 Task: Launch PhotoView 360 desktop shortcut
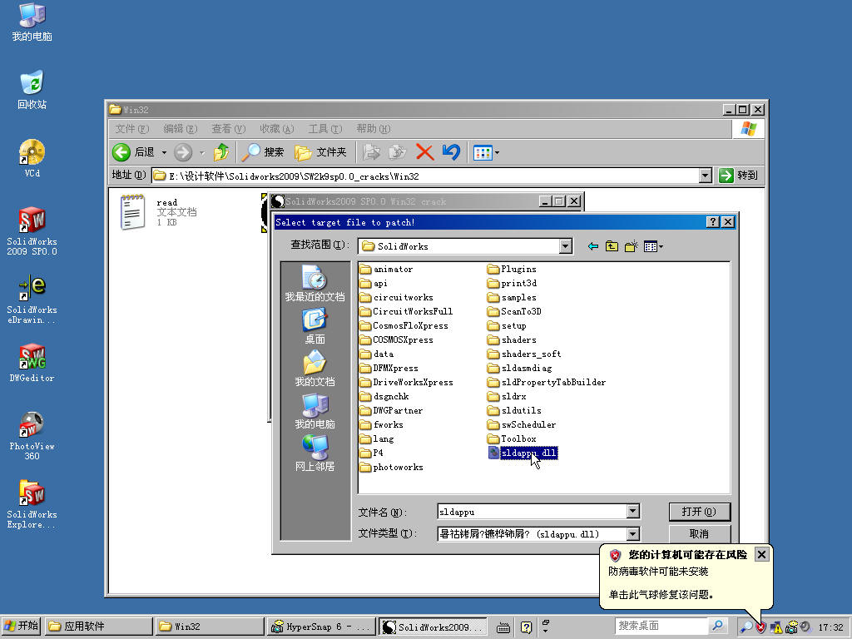pyautogui.click(x=32, y=436)
